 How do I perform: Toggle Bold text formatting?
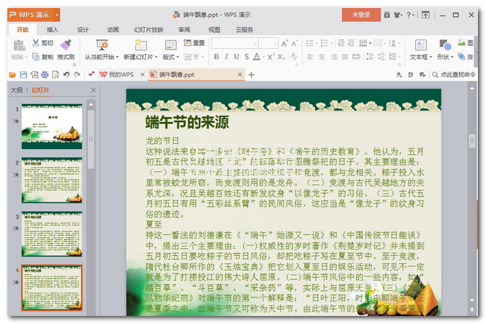tap(217, 57)
